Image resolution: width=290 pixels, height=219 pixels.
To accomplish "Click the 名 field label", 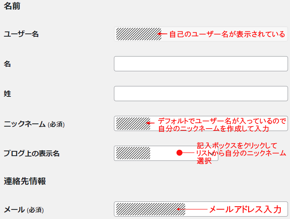I will tap(7, 64).
